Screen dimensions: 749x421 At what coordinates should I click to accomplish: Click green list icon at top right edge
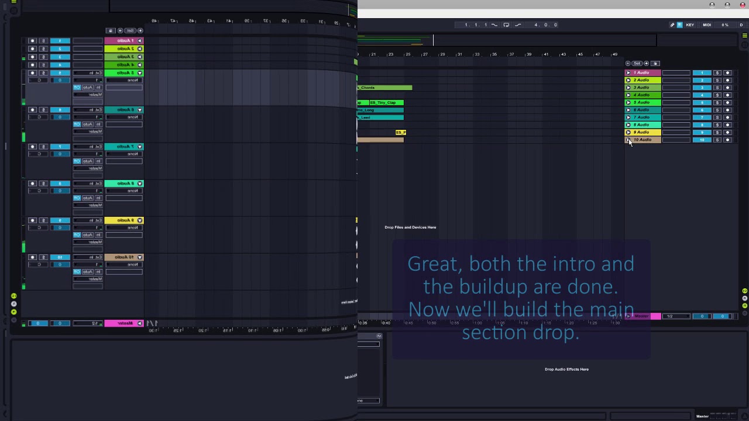coord(744,36)
